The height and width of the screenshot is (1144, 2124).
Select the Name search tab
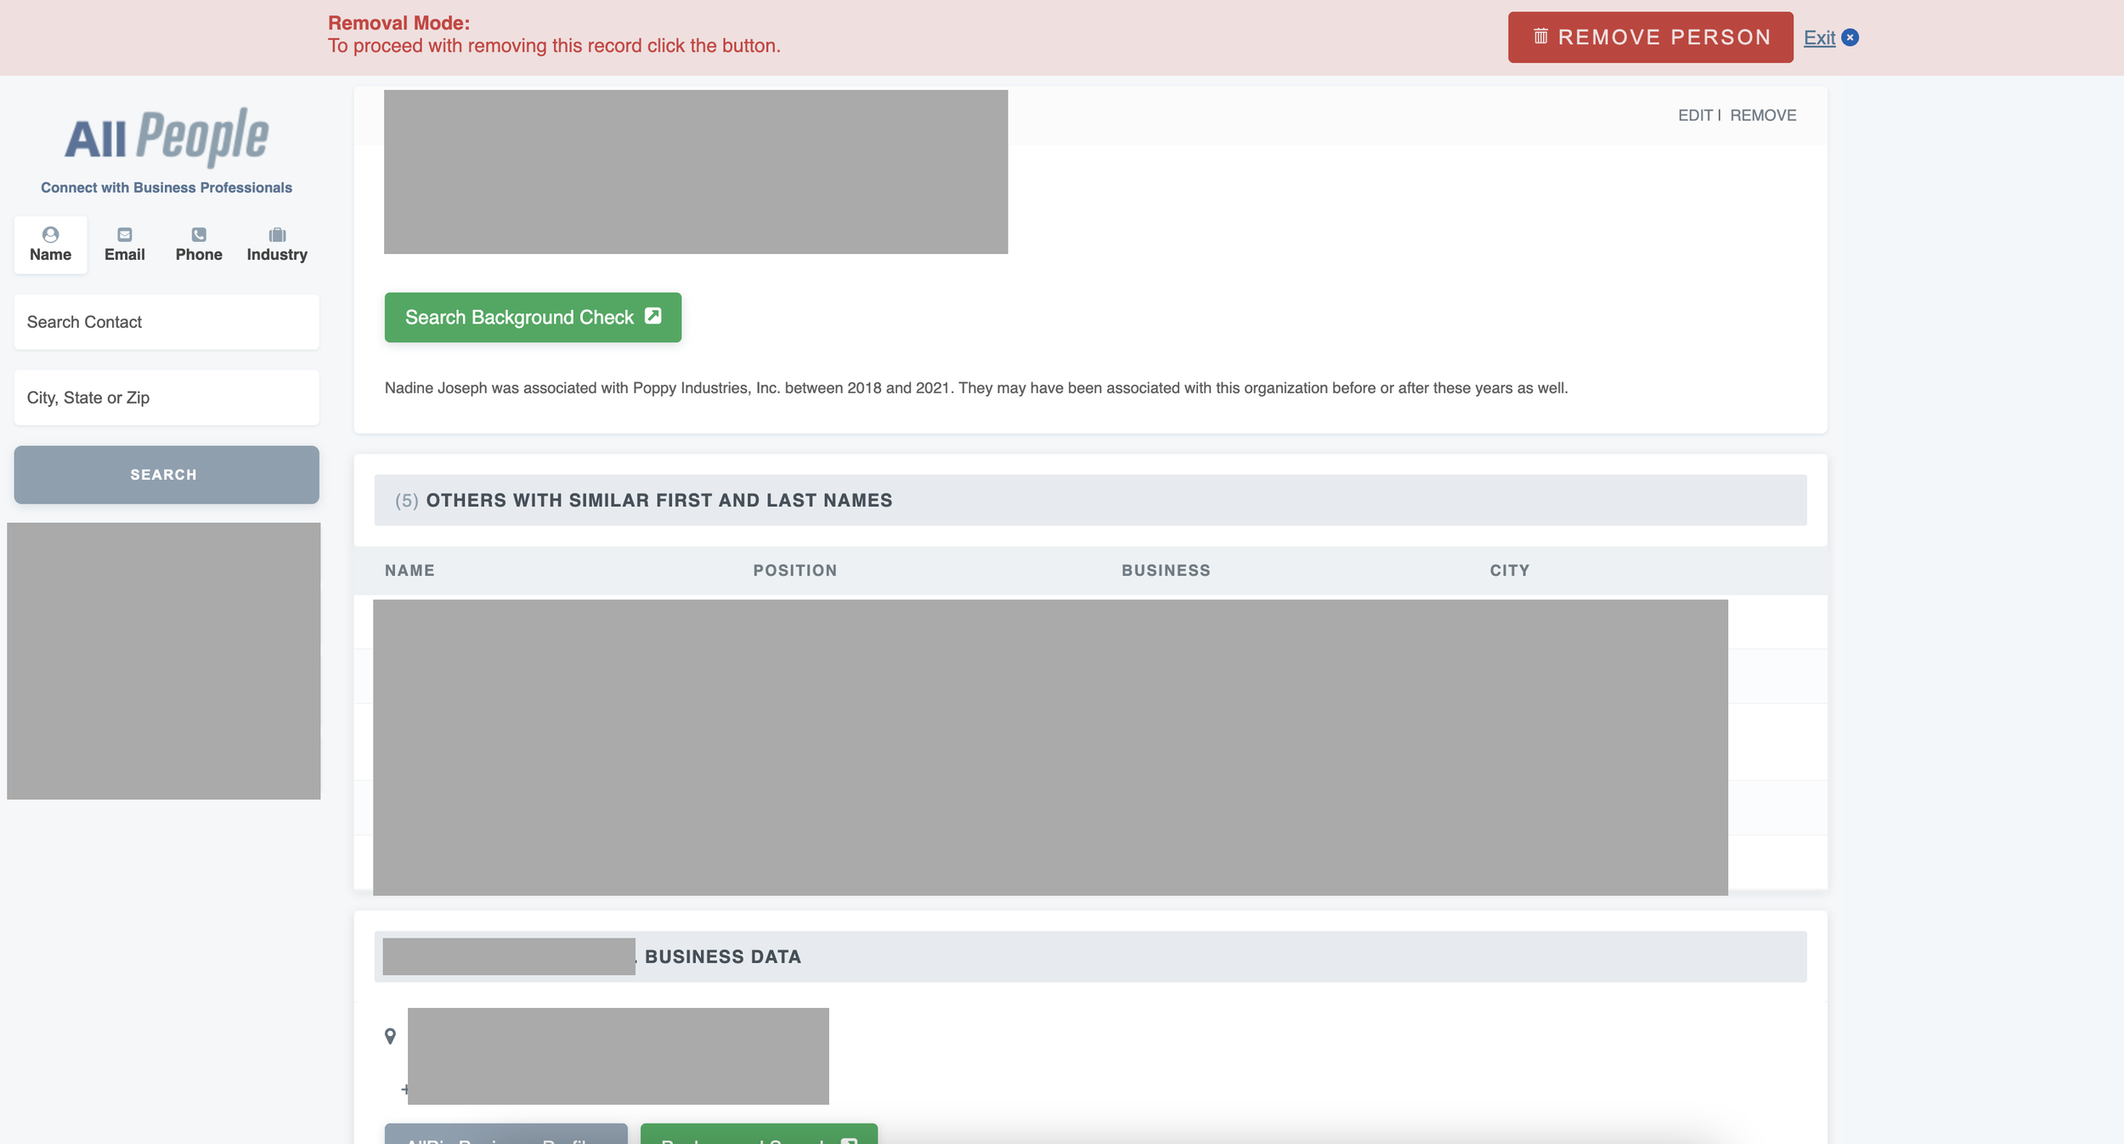[50, 245]
